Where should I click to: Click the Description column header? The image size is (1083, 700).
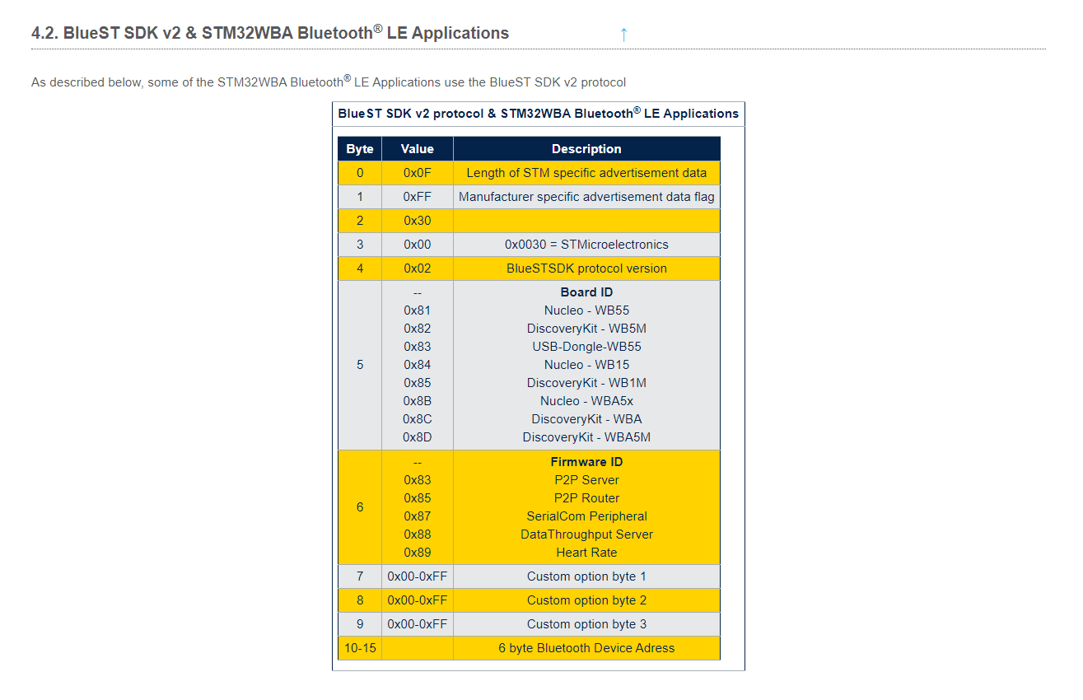(x=586, y=149)
